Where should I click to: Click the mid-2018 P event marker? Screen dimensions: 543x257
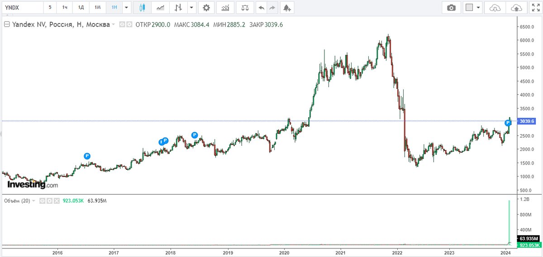click(195, 135)
